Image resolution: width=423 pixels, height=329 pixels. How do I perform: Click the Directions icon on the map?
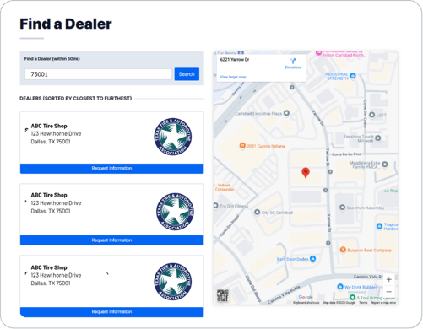click(x=293, y=61)
